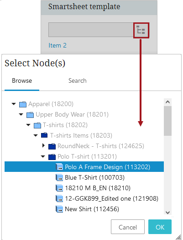Click the Apparel folder icon
The image size is (183, 240).
23,104
